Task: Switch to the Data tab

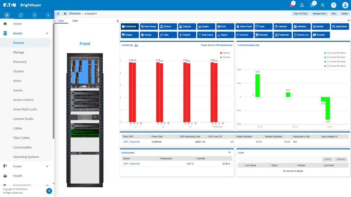Action: point(75,21)
